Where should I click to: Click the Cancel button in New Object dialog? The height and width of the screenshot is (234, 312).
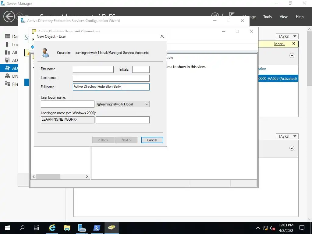[152, 140]
